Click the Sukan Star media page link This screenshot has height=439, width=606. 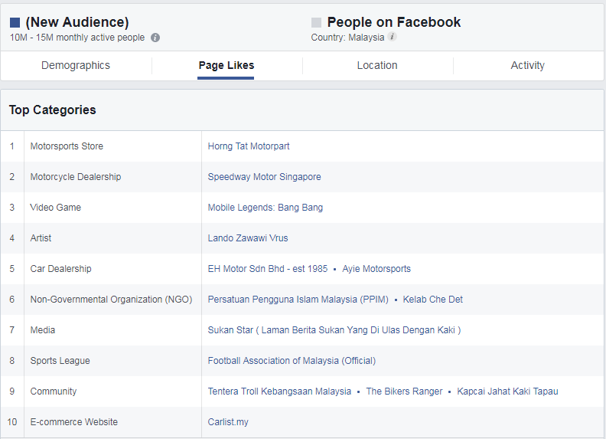[334, 330]
